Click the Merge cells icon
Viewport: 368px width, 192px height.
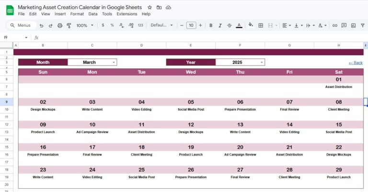pyautogui.click(x=270, y=25)
